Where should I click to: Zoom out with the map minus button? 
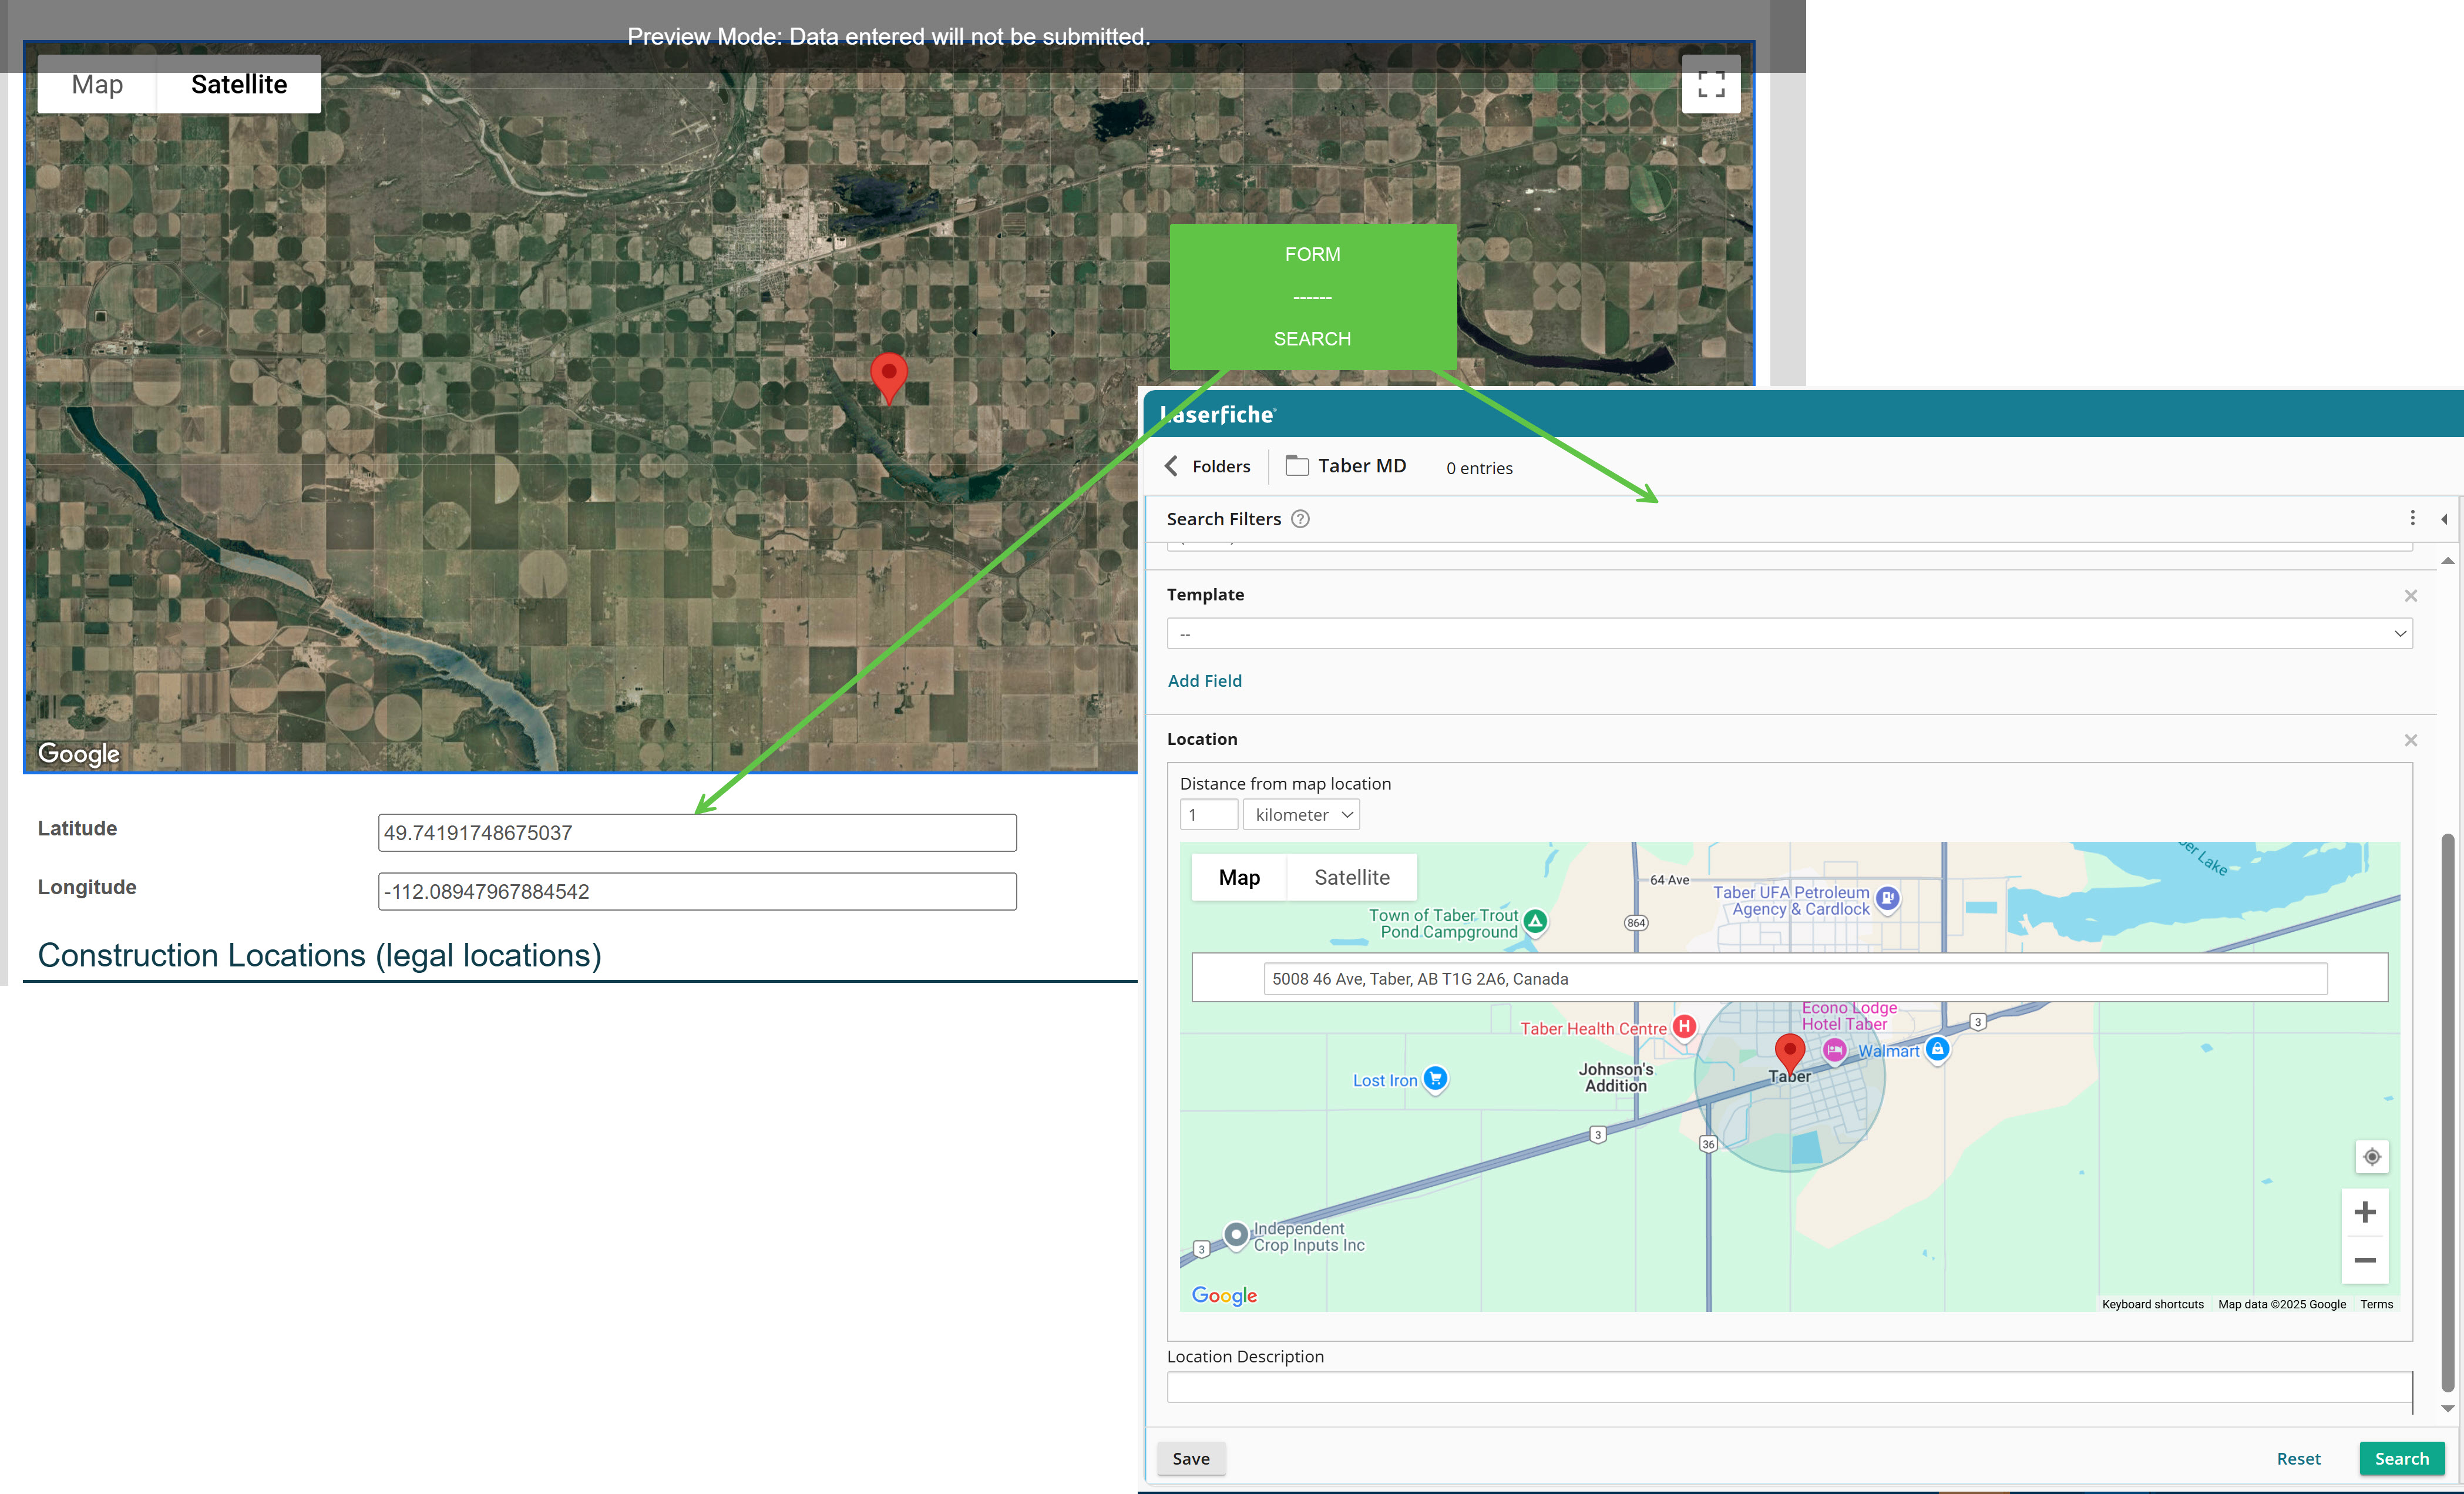(2365, 1260)
